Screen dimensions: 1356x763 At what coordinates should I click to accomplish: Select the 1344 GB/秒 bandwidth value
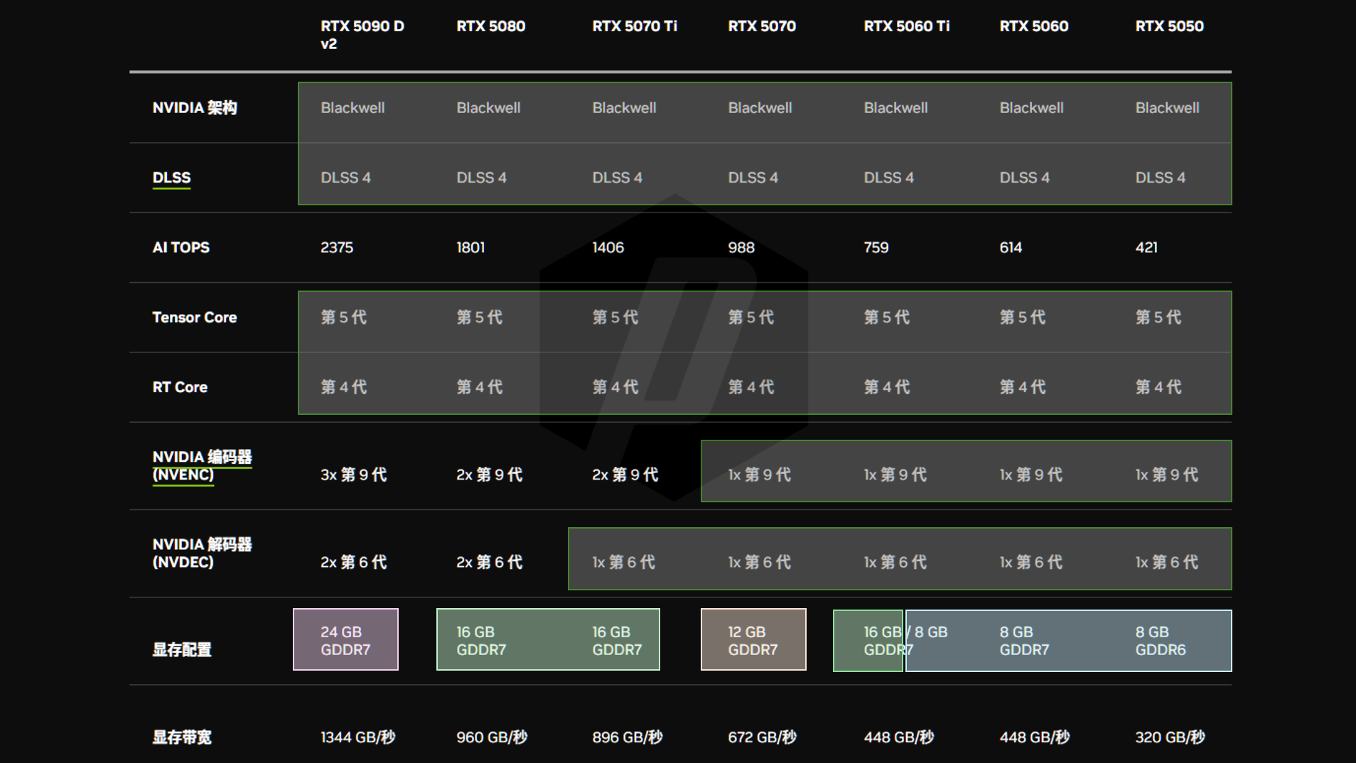(x=357, y=737)
